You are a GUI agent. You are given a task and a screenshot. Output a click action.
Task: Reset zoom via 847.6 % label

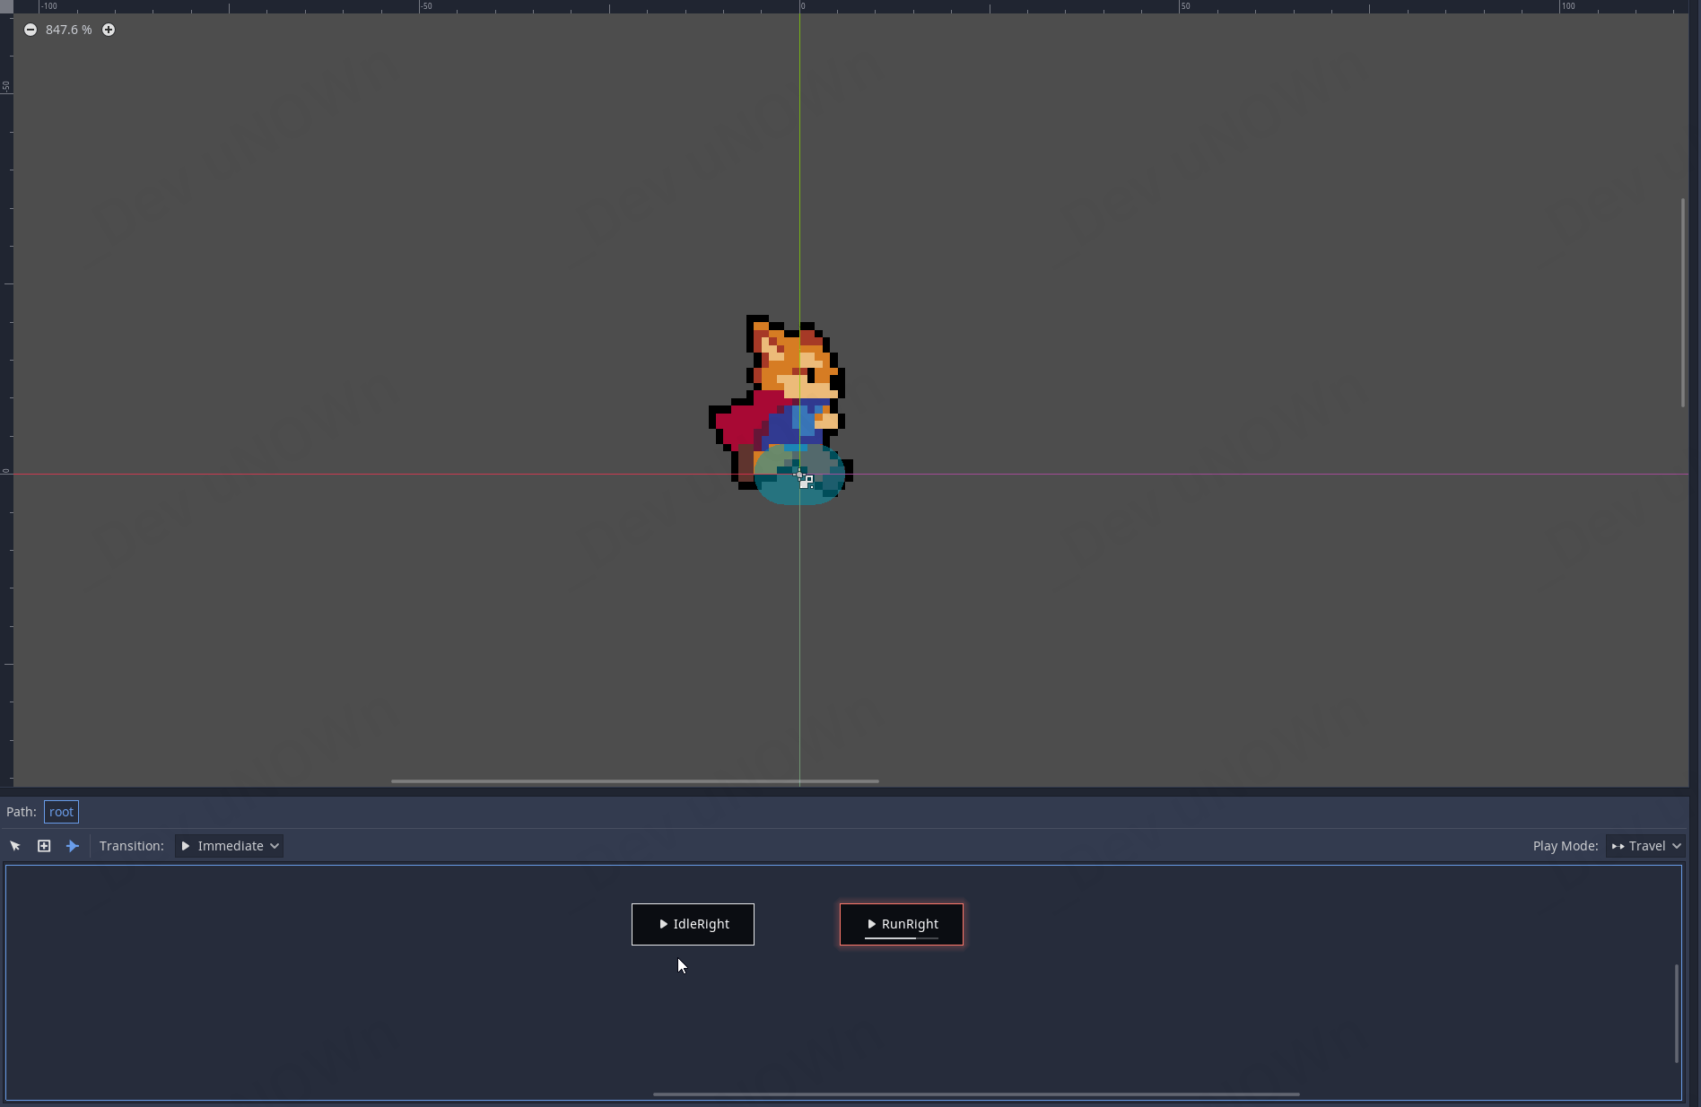tap(69, 30)
